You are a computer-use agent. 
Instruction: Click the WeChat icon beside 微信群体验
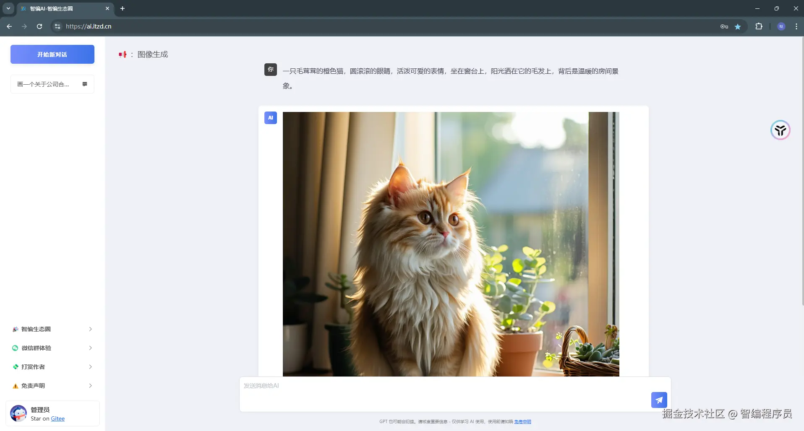(15, 348)
